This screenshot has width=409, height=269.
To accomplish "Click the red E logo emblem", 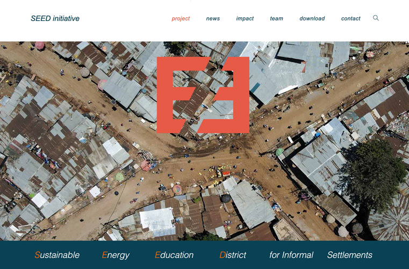I will (203, 95).
